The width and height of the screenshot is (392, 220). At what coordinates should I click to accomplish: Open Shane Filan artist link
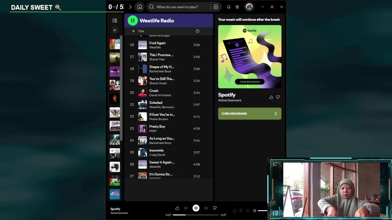coord(157,59)
